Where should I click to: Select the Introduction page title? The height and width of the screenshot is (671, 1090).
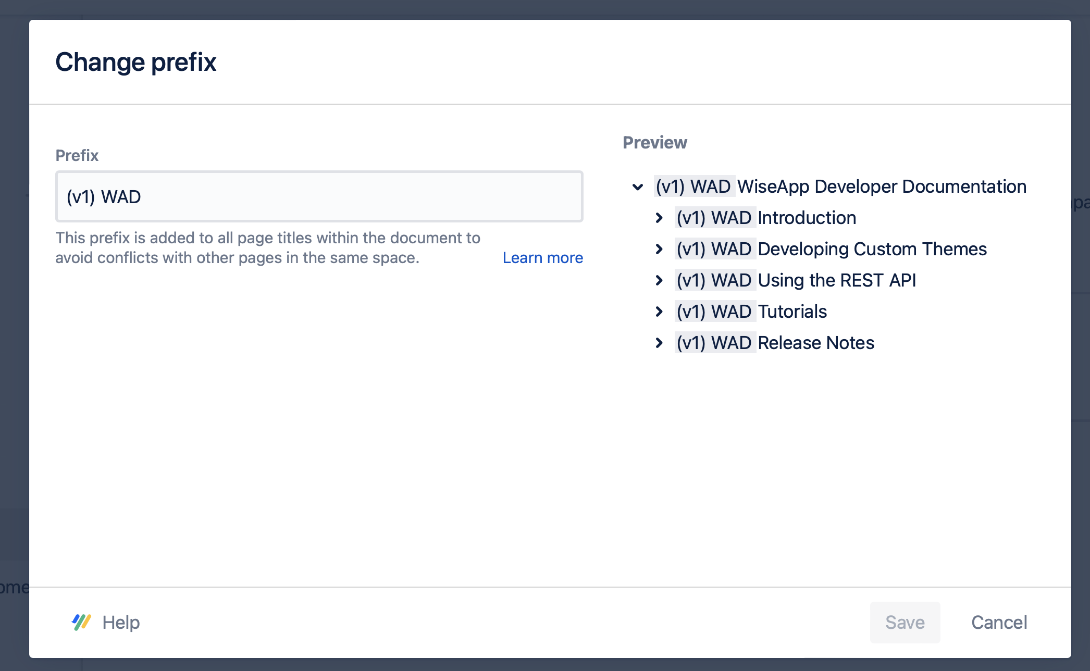pos(807,218)
